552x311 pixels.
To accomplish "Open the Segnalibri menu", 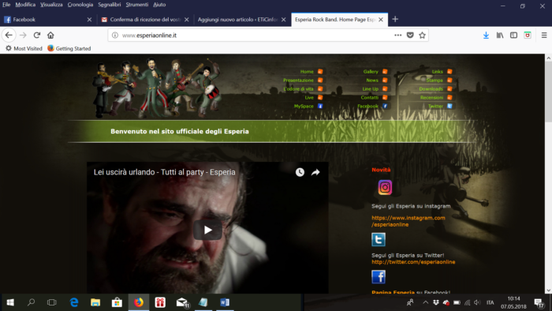I will [109, 5].
